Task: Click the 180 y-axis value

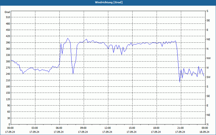Action: click(8, 87)
